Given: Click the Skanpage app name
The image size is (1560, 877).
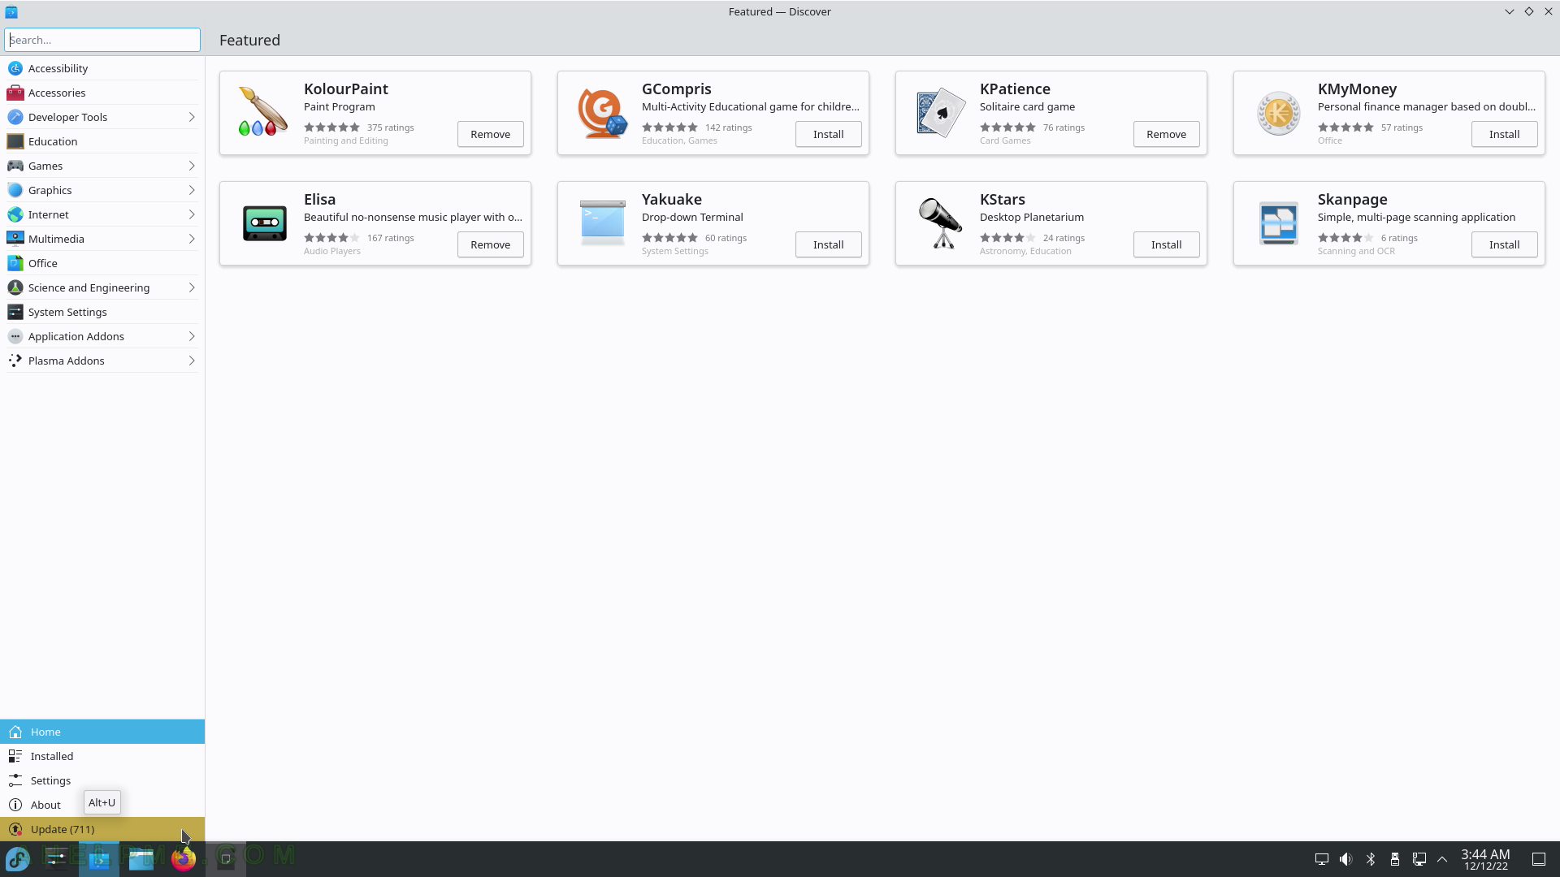Looking at the screenshot, I should coord(1352,199).
